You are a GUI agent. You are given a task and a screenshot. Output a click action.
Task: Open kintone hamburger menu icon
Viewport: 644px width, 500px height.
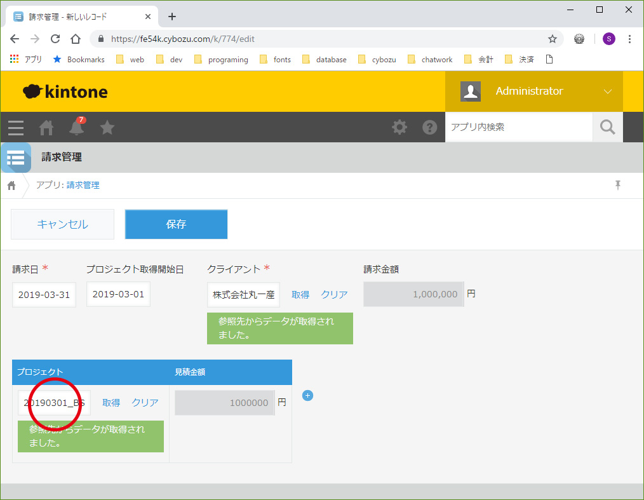(x=16, y=128)
